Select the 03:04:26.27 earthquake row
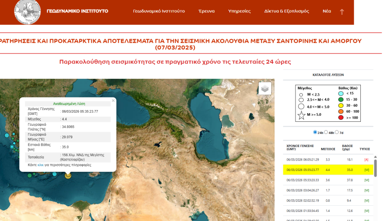This screenshot has width=383, height=221. (x=328, y=190)
